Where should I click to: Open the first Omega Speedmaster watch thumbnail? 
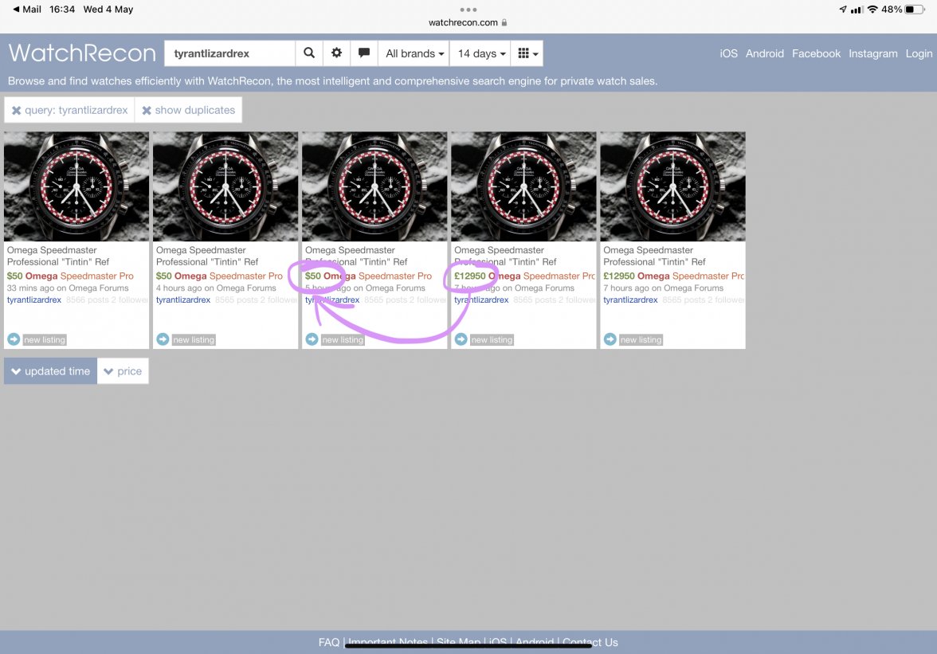pyautogui.click(x=76, y=186)
